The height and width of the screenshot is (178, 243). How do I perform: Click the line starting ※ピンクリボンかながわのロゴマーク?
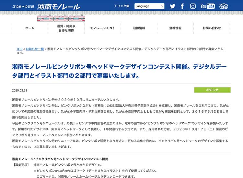pyautogui.click(x=95, y=171)
